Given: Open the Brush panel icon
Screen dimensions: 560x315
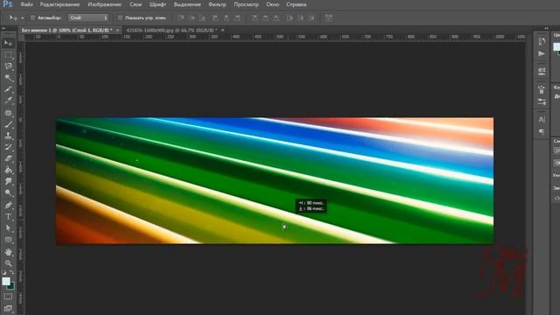Looking at the screenshot, I should pos(542,89).
